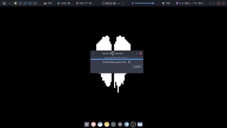Switch to the fourth workspace circle
The height and width of the screenshot is (128, 227).
30,3
